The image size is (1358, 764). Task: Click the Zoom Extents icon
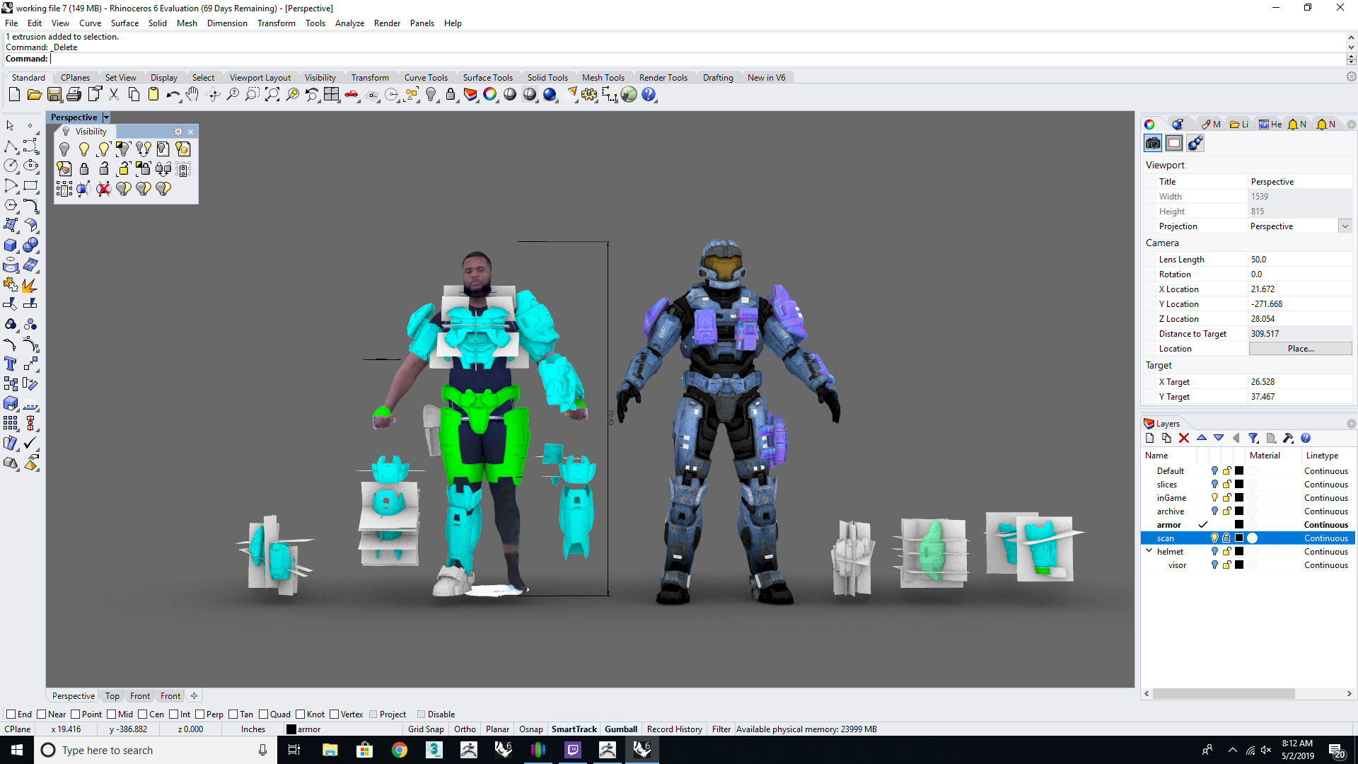pyautogui.click(x=272, y=95)
